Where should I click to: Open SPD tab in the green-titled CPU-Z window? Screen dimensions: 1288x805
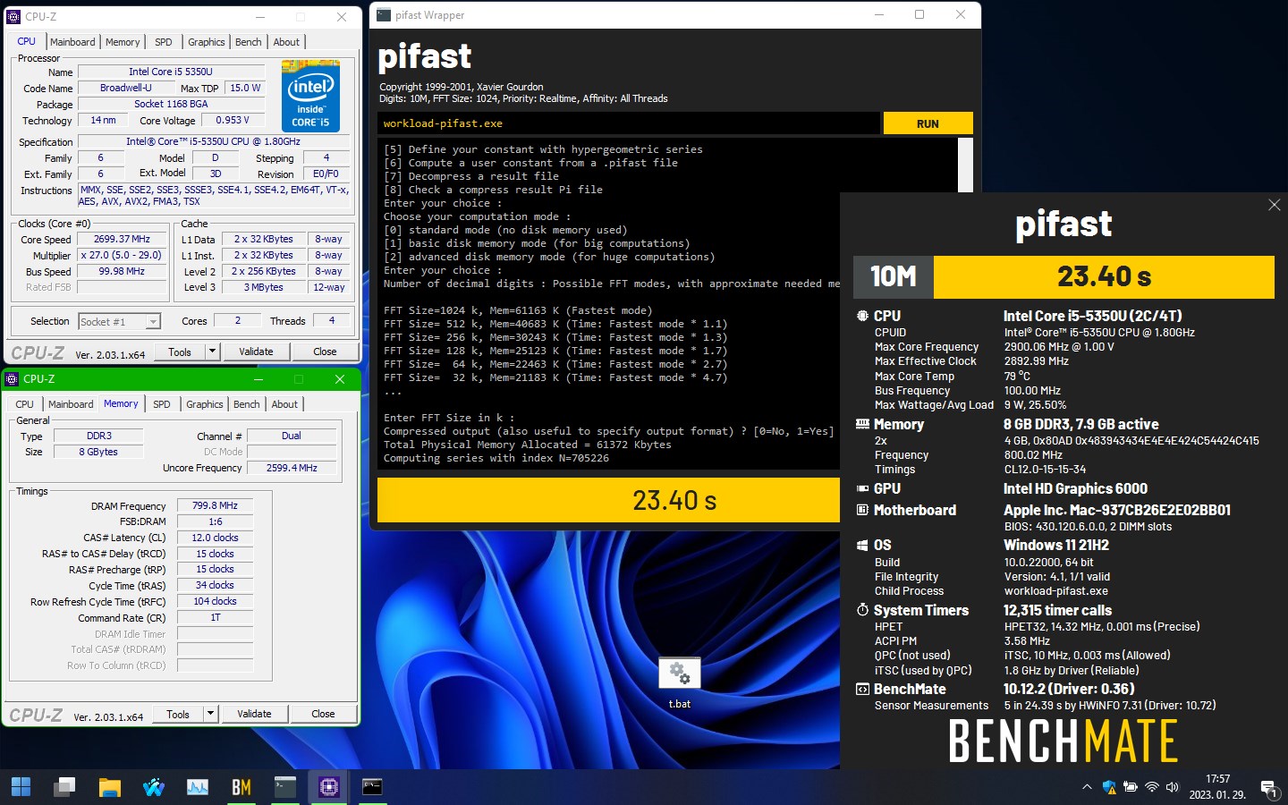[x=161, y=404]
